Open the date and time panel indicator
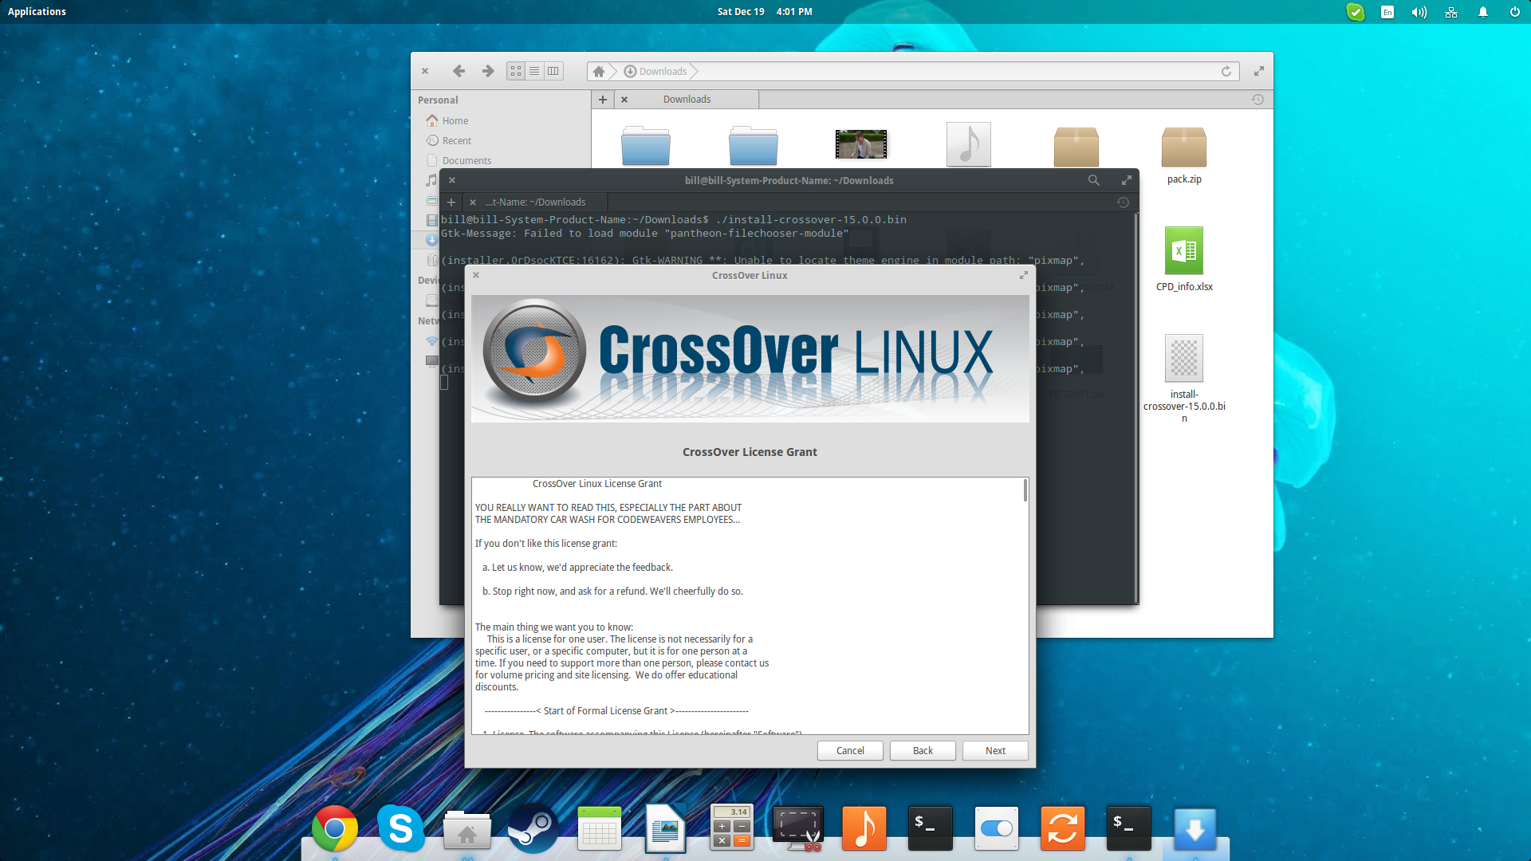The image size is (1531, 861). (764, 11)
